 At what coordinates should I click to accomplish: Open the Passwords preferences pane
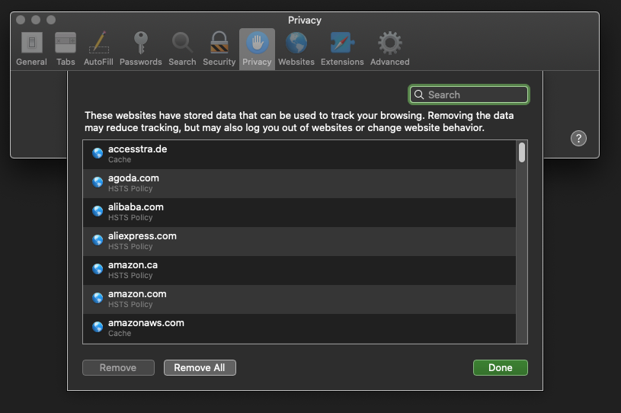point(141,49)
